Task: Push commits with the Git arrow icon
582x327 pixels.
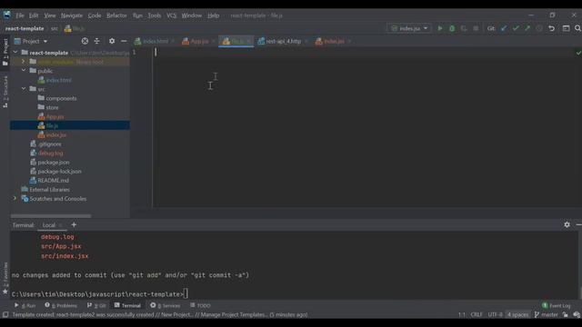Action: coord(527,28)
